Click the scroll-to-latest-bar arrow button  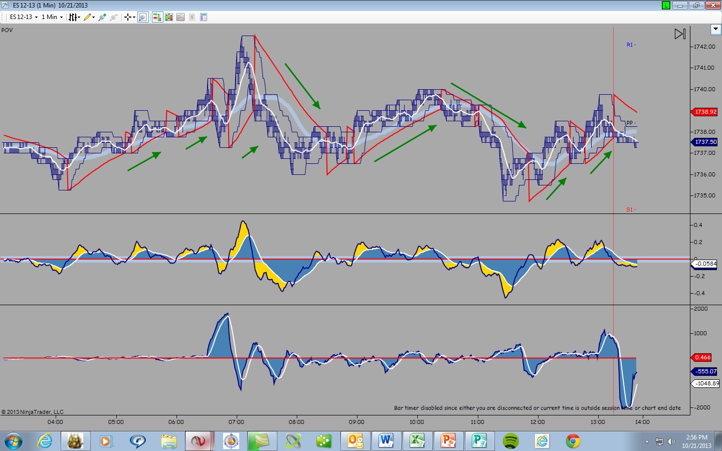680,34
